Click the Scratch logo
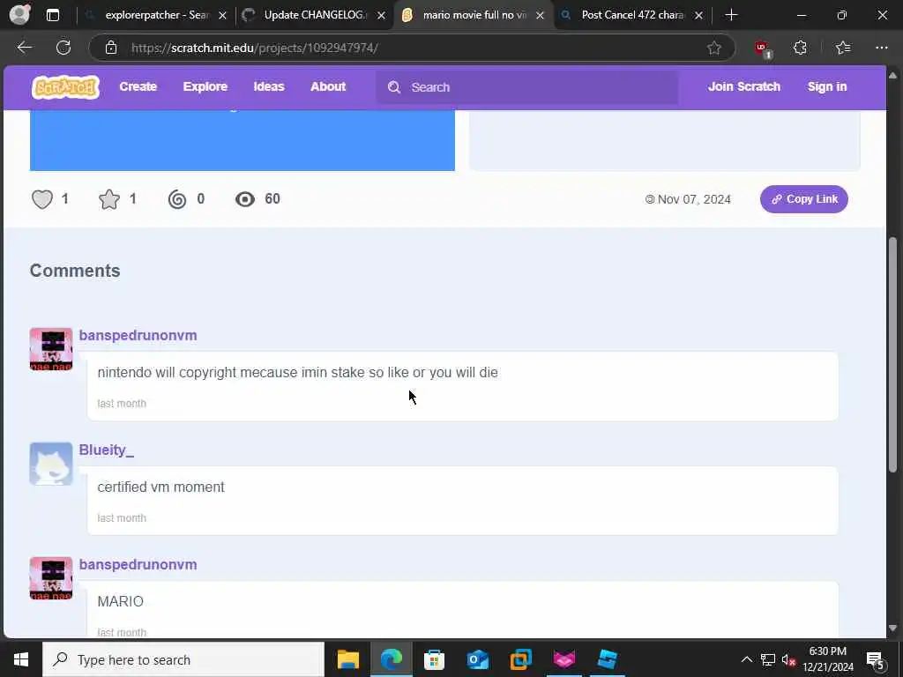This screenshot has height=677, width=903. point(65,87)
